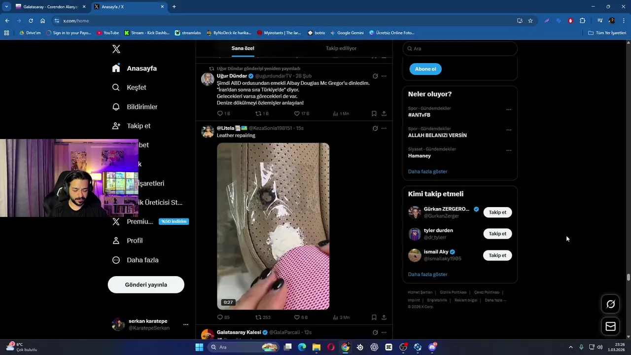The width and height of the screenshot is (631, 355).
Task: Open Grok icon on Uğur Dündar's post
Action: pyautogui.click(x=375, y=76)
